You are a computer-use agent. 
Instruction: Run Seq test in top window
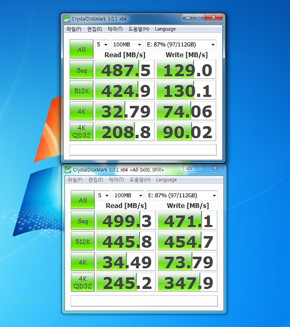tap(81, 69)
